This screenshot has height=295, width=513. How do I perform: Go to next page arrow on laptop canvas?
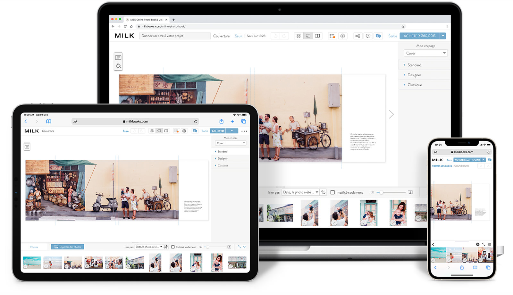391,114
